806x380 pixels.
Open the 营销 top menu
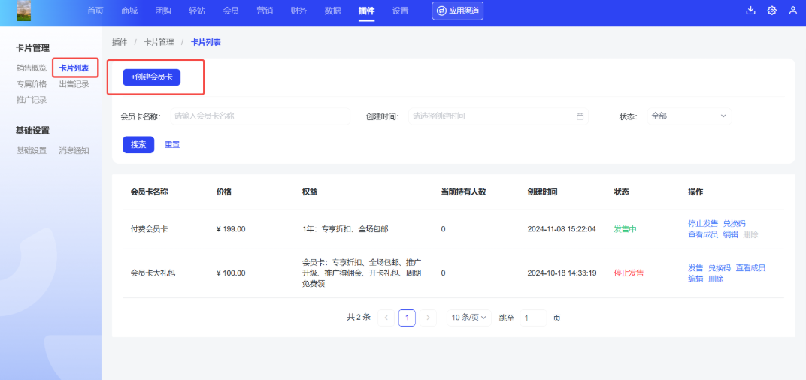(x=265, y=11)
